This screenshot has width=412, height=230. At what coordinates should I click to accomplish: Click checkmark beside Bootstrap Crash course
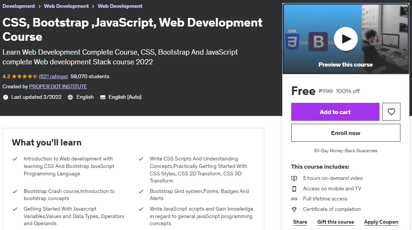pos(15,191)
